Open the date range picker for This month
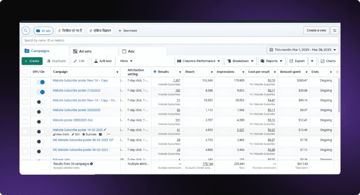 click(x=303, y=50)
